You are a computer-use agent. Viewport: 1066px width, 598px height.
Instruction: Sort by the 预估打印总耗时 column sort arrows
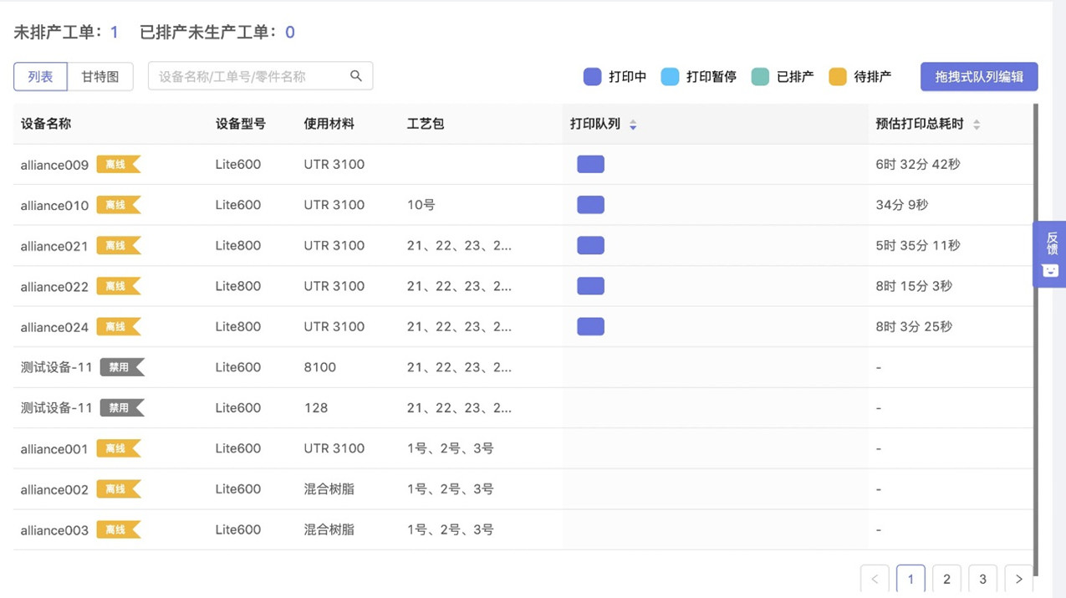(x=976, y=125)
